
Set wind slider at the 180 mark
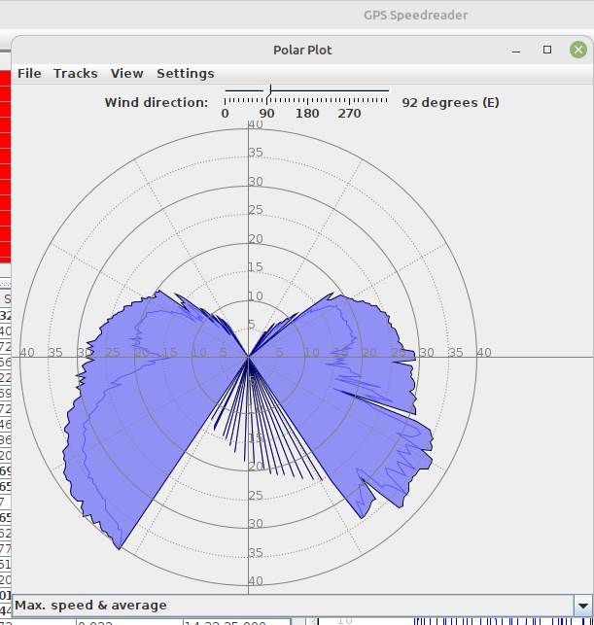[307, 92]
